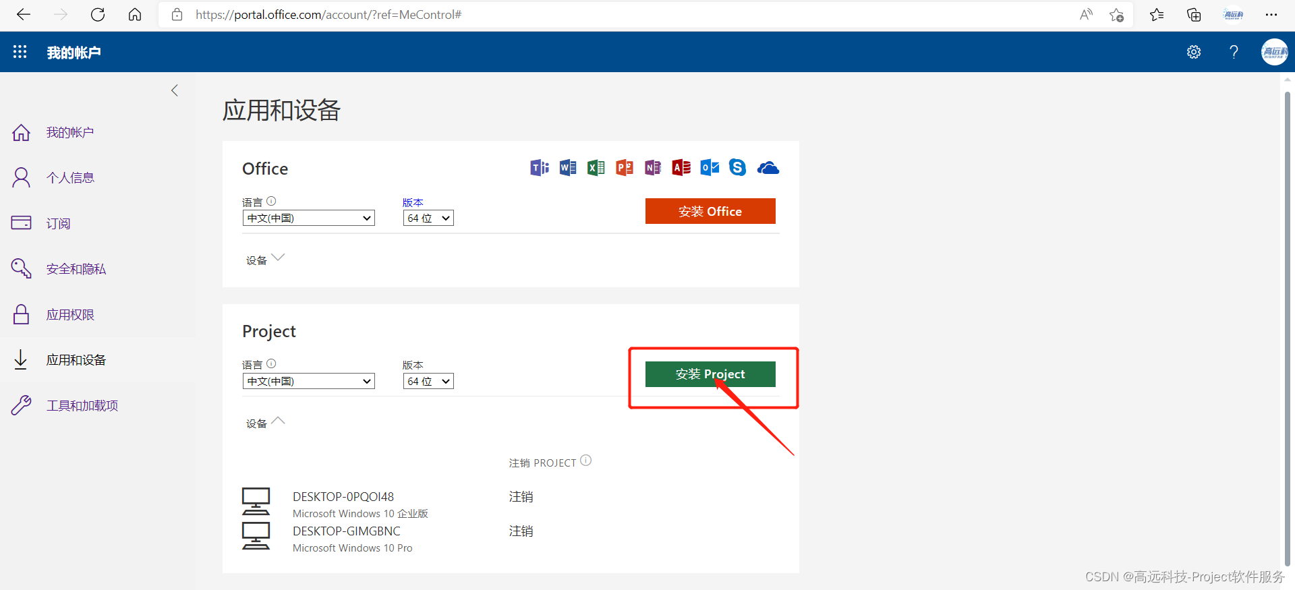Click the Access app icon

tap(681, 167)
